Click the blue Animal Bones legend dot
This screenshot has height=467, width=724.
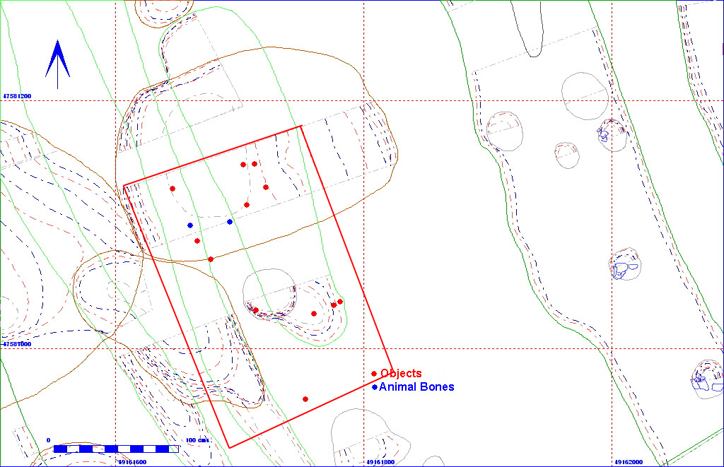pyautogui.click(x=374, y=387)
